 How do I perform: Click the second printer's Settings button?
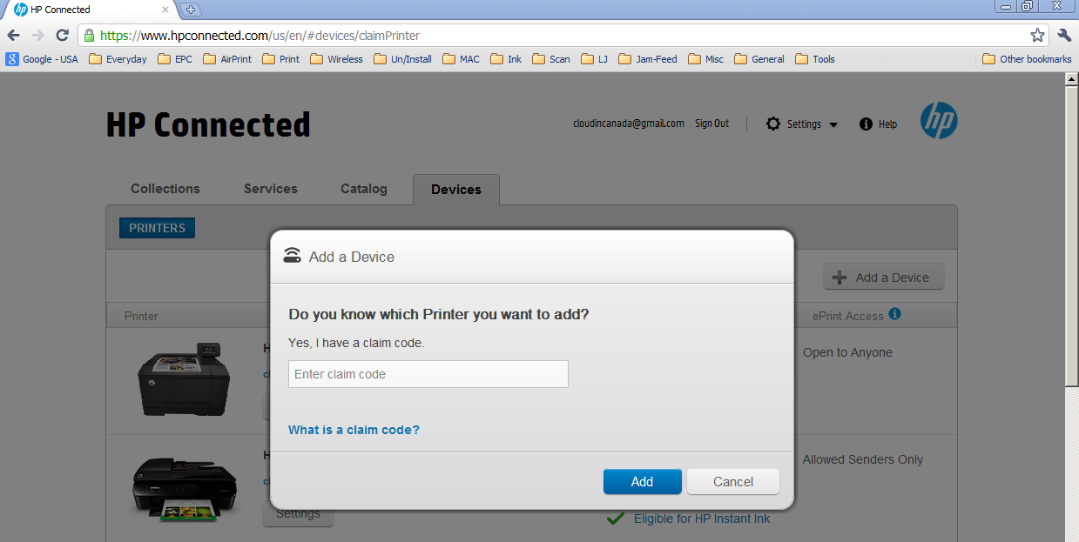pyautogui.click(x=298, y=513)
